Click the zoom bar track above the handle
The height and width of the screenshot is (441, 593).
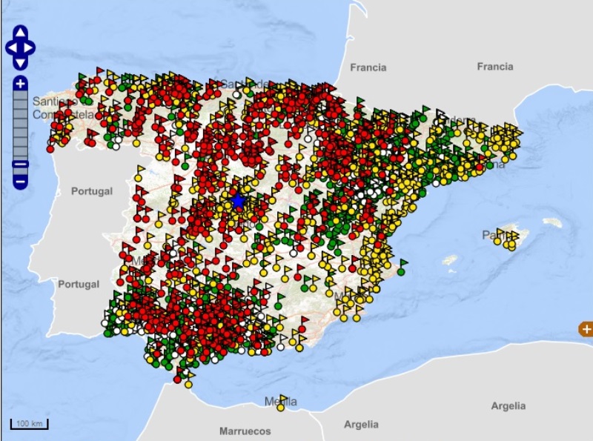(21, 125)
